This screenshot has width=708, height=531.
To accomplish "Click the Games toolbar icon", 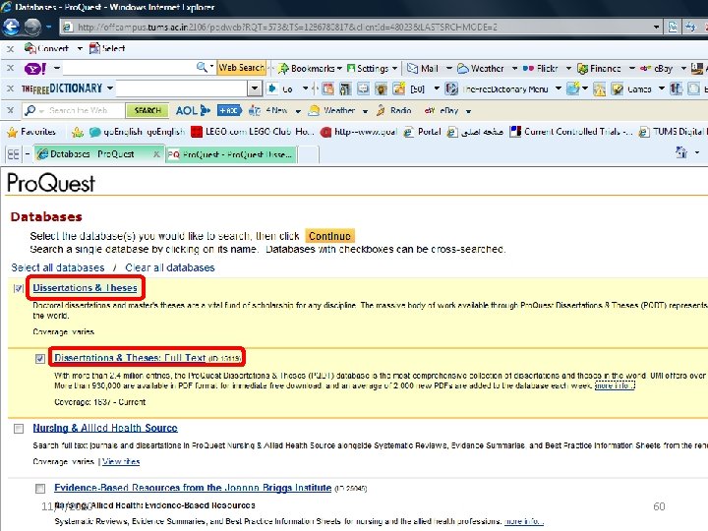I will pos(618,88).
